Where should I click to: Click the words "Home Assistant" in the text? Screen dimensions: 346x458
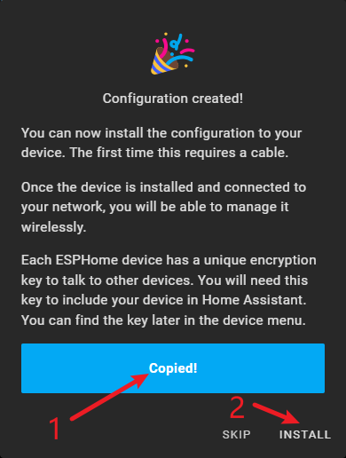254,300
